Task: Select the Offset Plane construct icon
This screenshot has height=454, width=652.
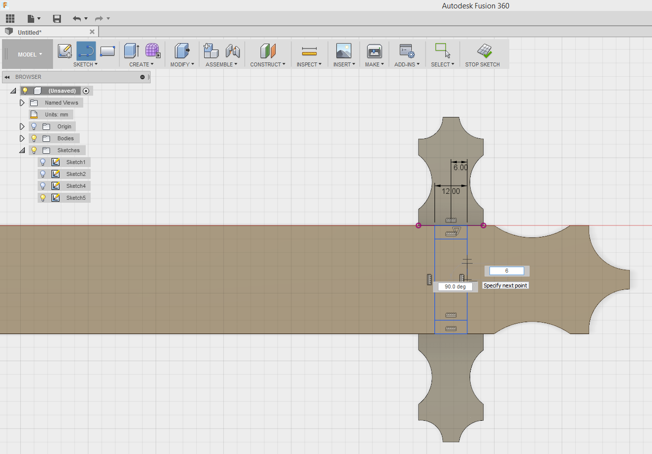Action: click(x=268, y=51)
